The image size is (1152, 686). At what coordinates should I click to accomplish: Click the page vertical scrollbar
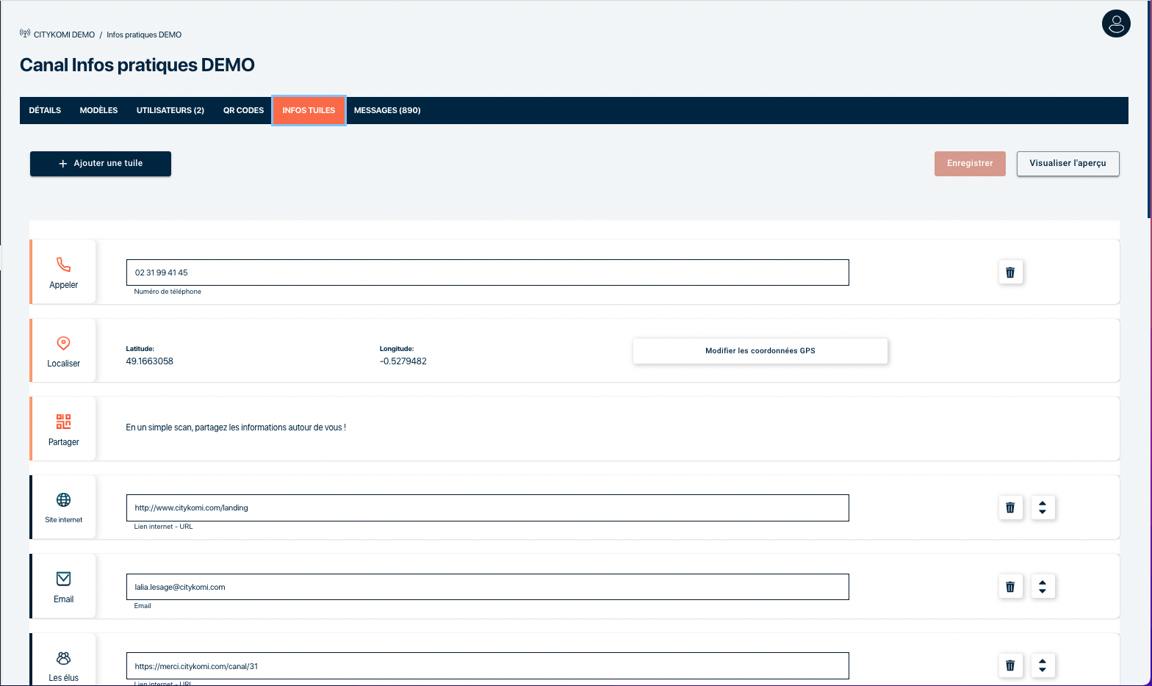pyautogui.click(x=1149, y=110)
